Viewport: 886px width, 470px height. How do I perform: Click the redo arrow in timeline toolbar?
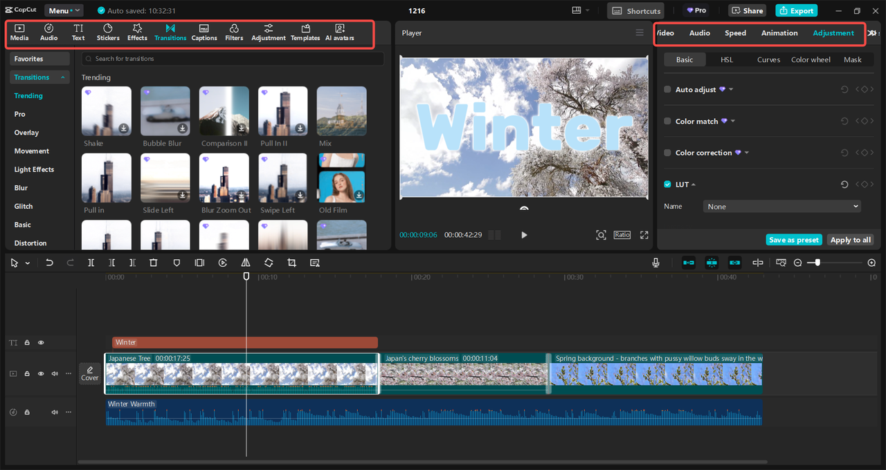pos(70,263)
